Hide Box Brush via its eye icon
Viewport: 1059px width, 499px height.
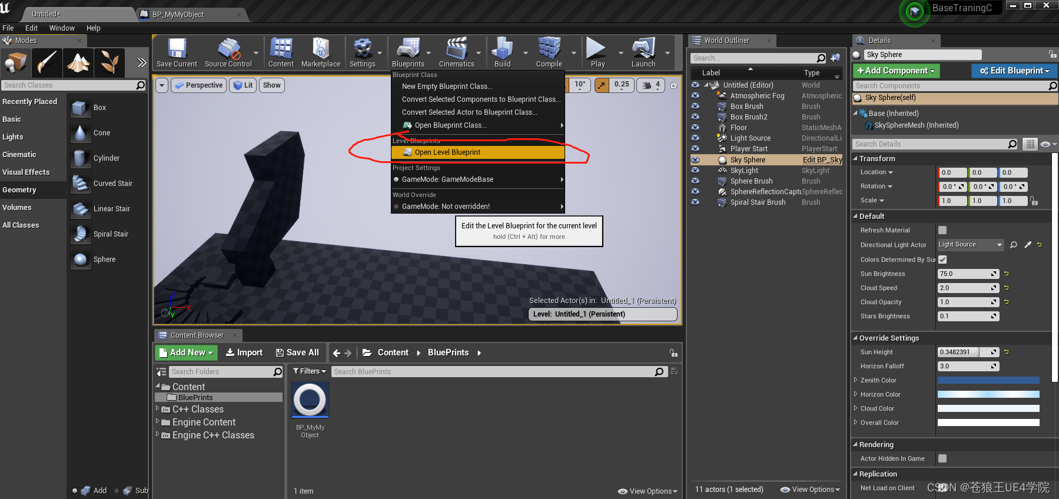(x=695, y=106)
